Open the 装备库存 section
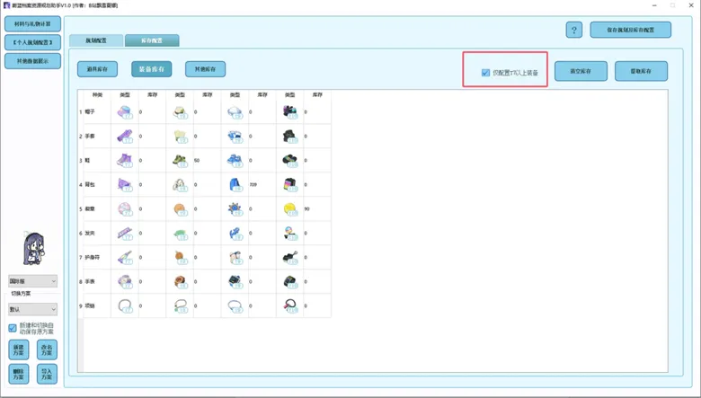The image size is (701, 398). pos(152,69)
